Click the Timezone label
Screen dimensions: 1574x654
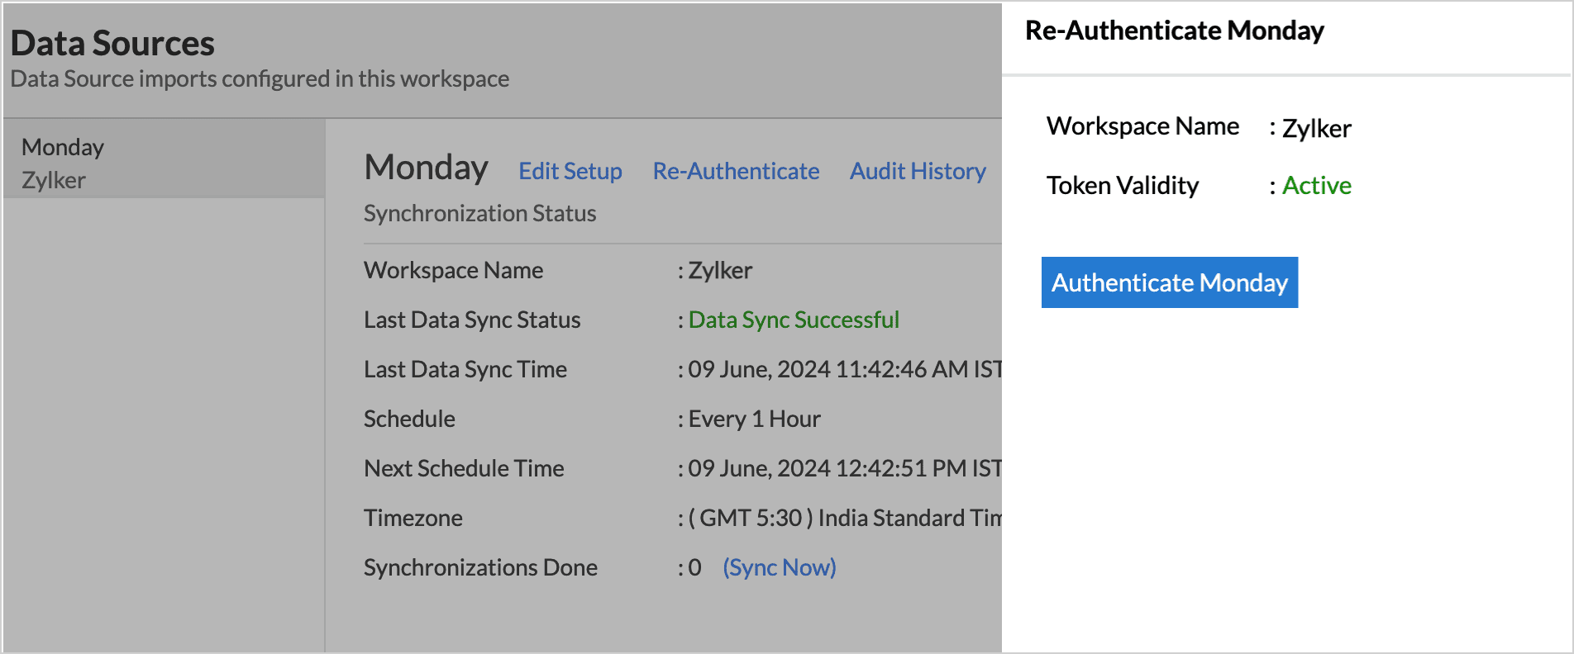coord(413,518)
